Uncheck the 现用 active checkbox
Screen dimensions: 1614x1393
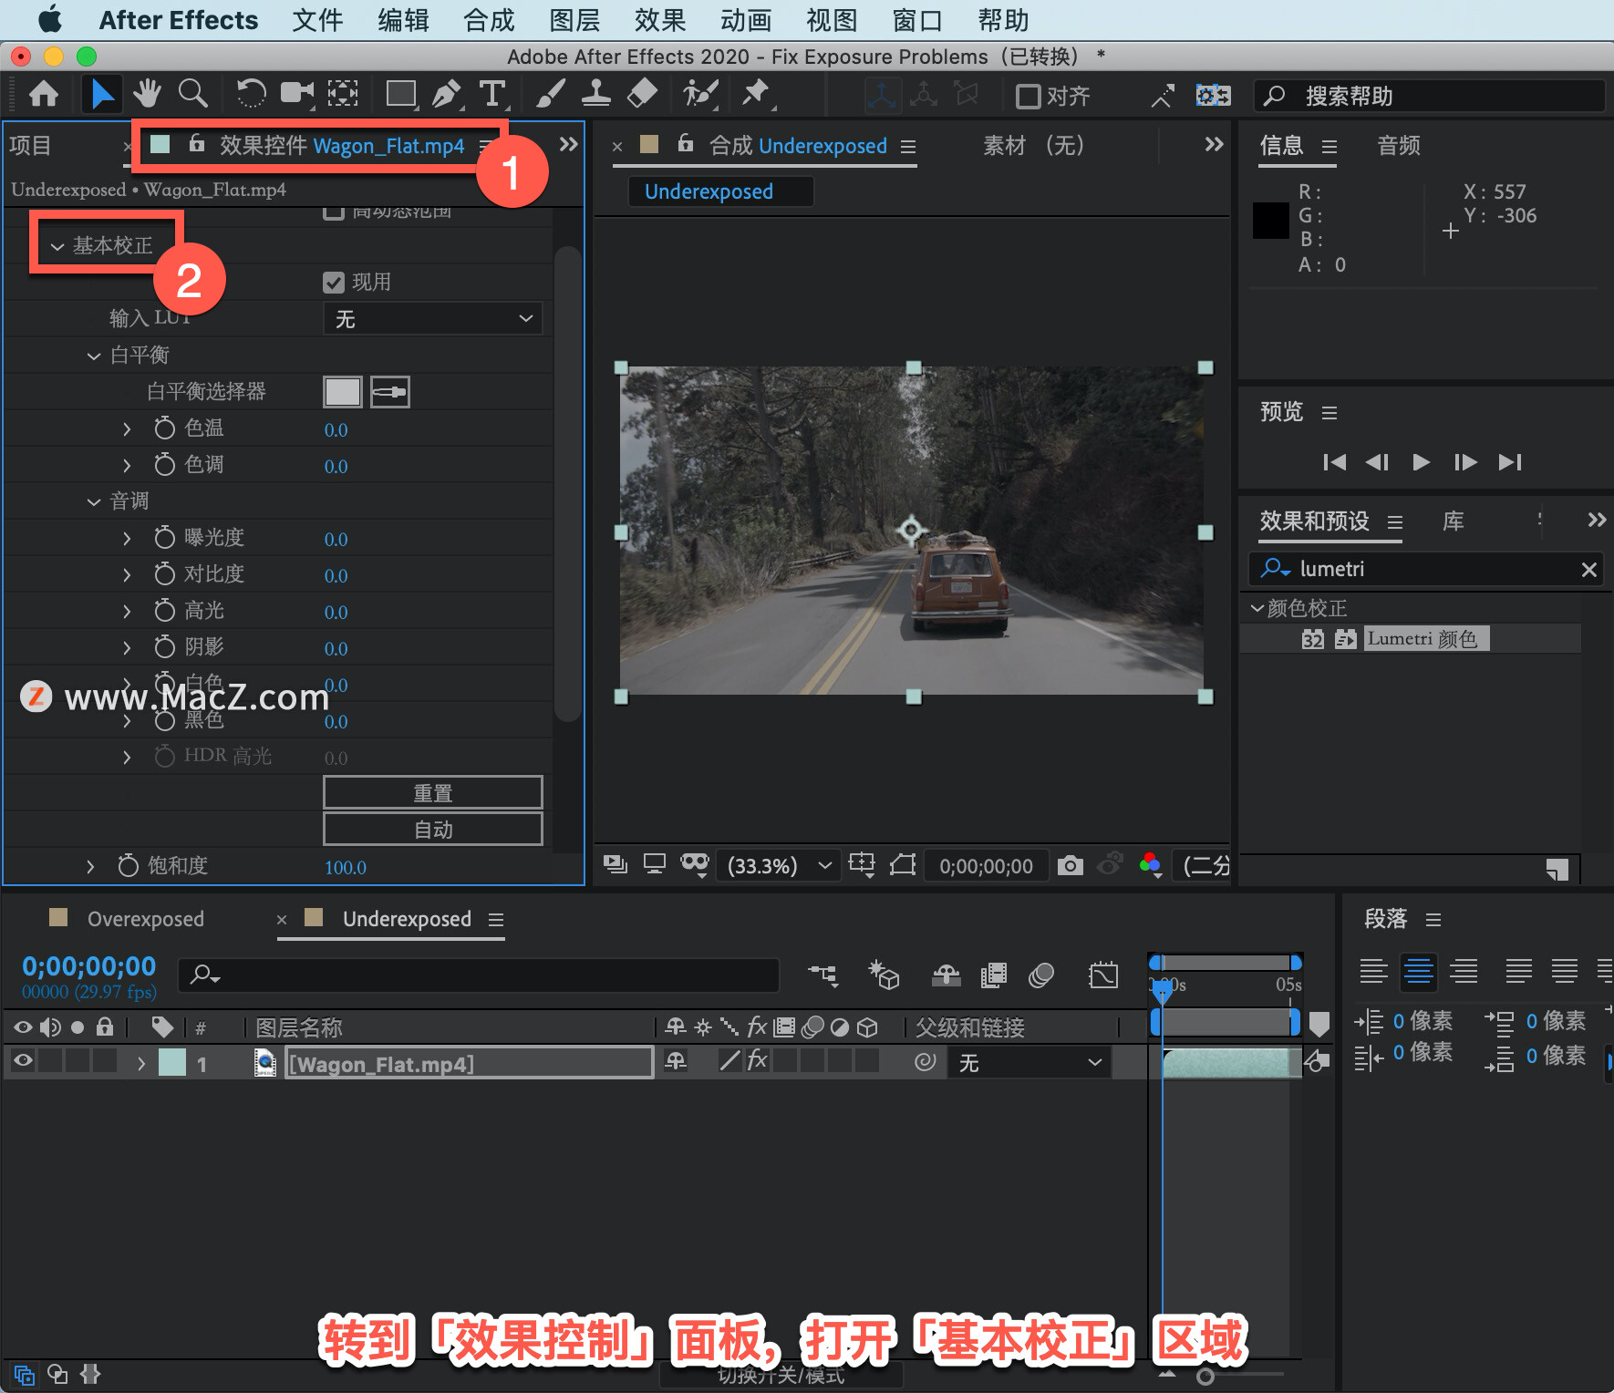point(334,283)
